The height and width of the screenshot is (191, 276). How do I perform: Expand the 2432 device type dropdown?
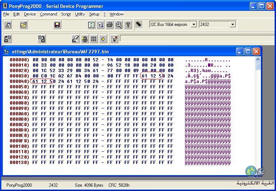233,25
